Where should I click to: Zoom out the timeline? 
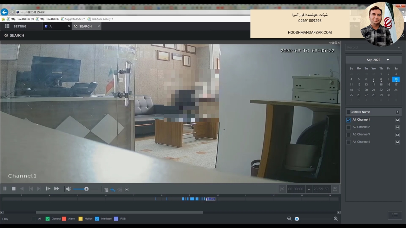click(289, 219)
